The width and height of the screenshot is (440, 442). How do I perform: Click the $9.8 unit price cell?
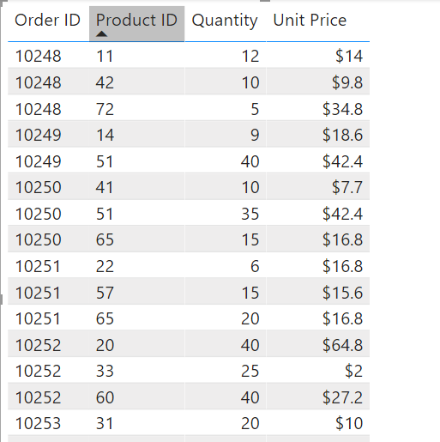[318, 82]
